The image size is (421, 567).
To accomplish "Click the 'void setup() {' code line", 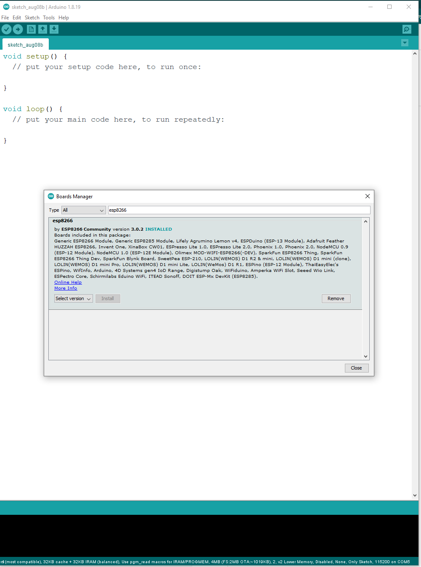I will pos(35,56).
